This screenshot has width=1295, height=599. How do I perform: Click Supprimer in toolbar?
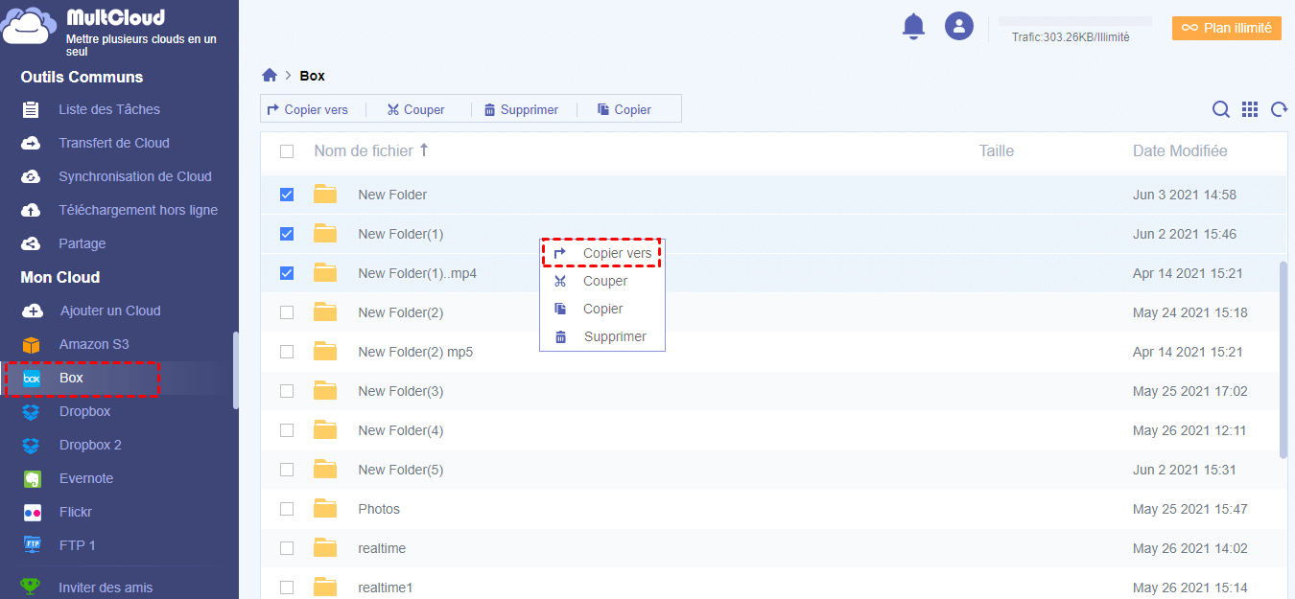[x=521, y=109]
